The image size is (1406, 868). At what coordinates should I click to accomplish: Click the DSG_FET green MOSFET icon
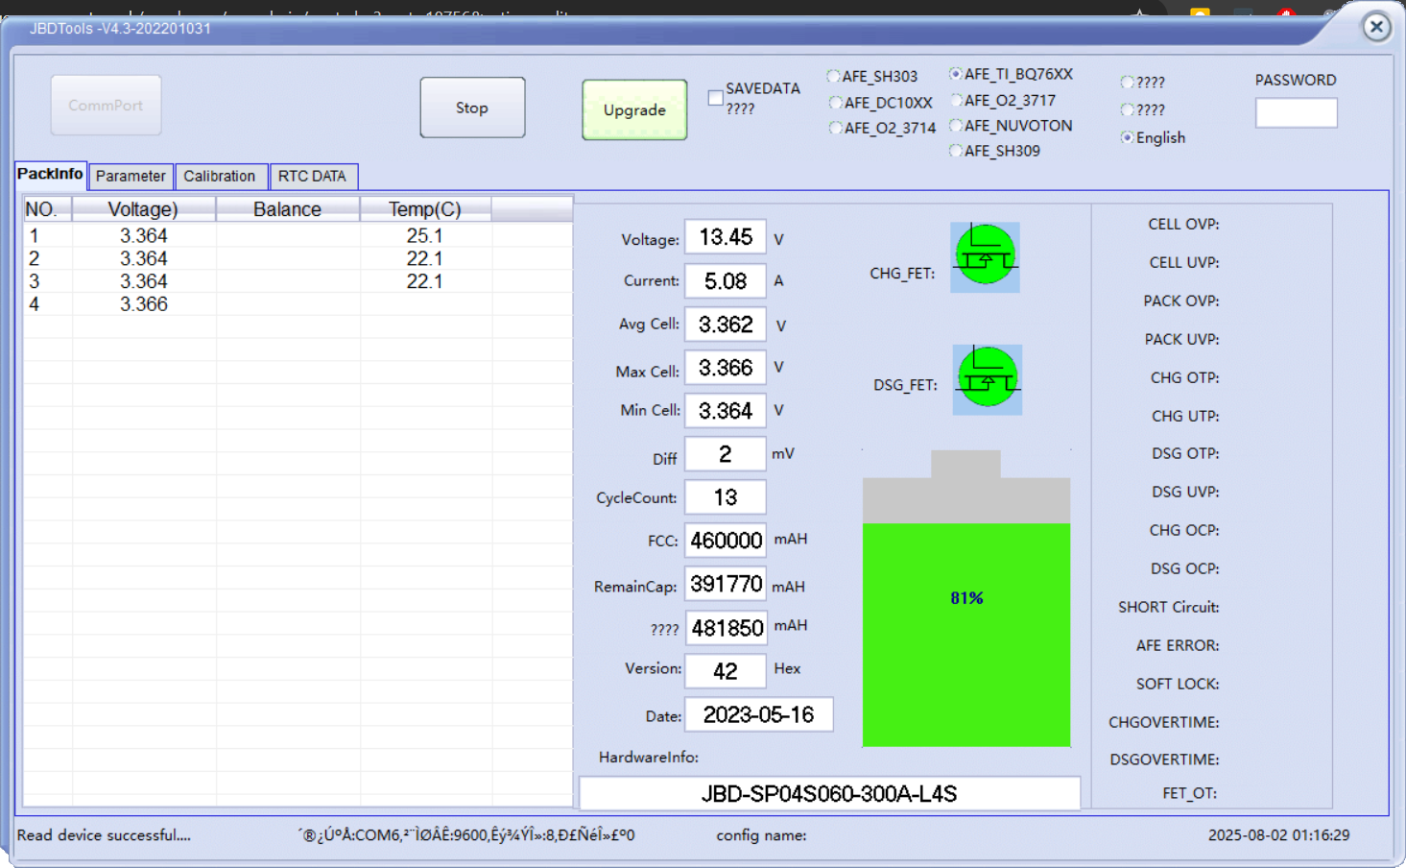987,379
